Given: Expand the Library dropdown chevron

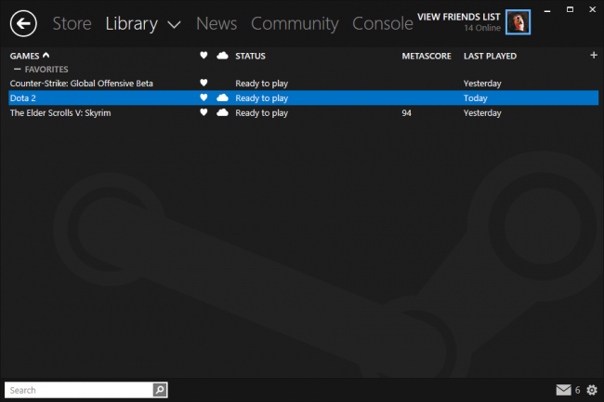Looking at the screenshot, I should (174, 25).
